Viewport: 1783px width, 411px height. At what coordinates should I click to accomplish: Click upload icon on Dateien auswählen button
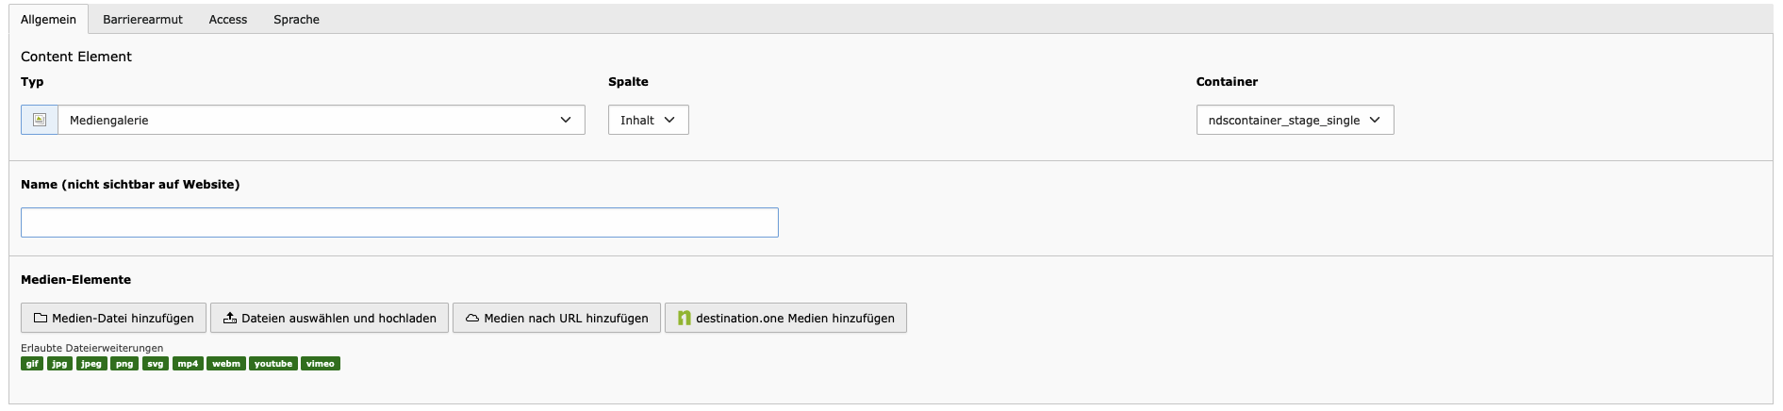click(x=229, y=318)
